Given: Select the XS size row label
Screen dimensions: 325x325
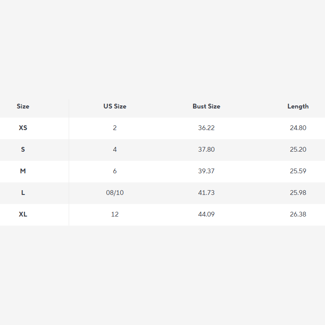Looking at the screenshot, I should point(23,128).
